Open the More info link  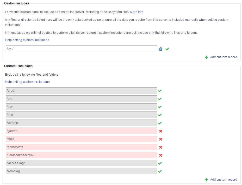(x=137, y=12)
